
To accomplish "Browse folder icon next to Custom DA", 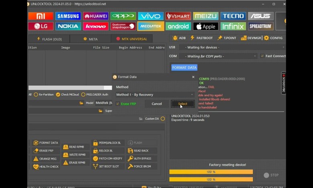I will [141, 119].
